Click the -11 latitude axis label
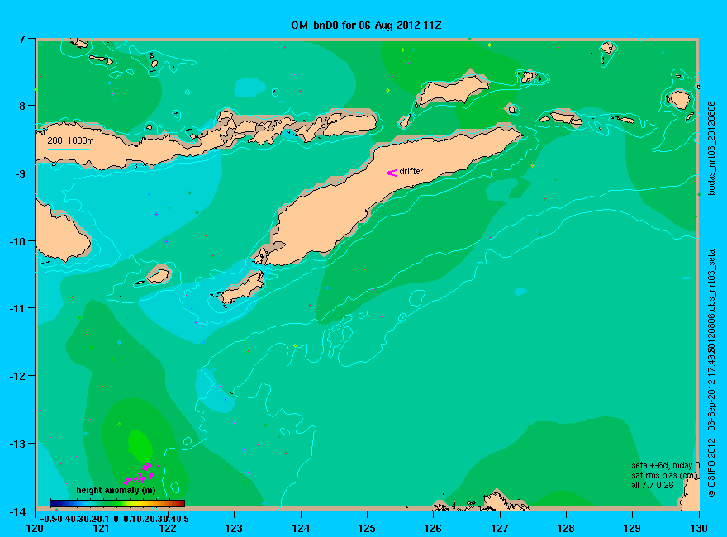 [17, 308]
